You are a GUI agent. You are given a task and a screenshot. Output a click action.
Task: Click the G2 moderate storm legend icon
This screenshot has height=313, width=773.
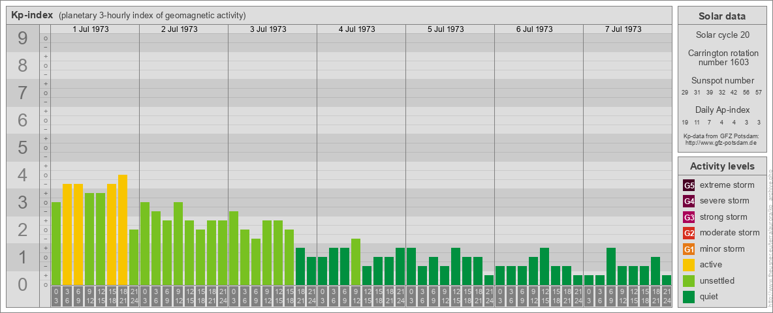pyautogui.click(x=689, y=233)
